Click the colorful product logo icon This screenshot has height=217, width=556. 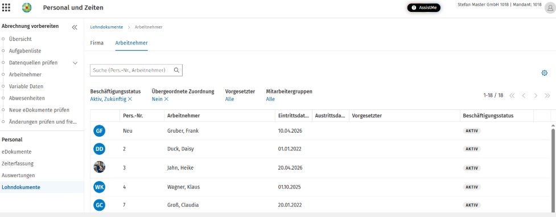[27, 7]
